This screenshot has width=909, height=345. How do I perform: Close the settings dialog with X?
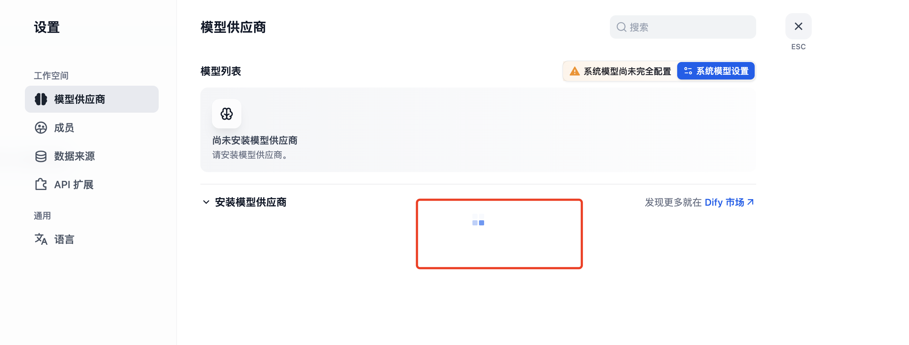click(799, 26)
